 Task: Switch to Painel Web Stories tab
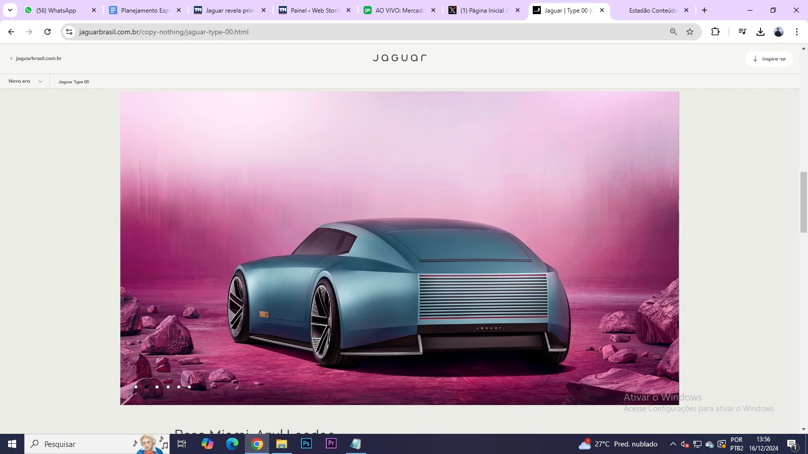(315, 10)
